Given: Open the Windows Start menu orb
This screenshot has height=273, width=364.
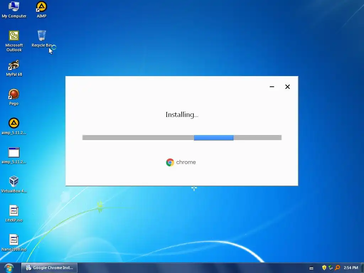Looking at the screenshot, I should (9, 268).
